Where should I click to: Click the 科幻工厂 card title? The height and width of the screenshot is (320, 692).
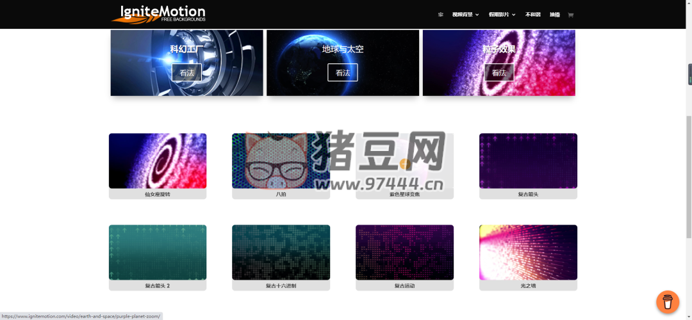(186, 49)
